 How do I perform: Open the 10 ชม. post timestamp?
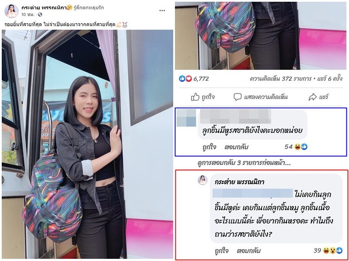(x=28, y=15)
